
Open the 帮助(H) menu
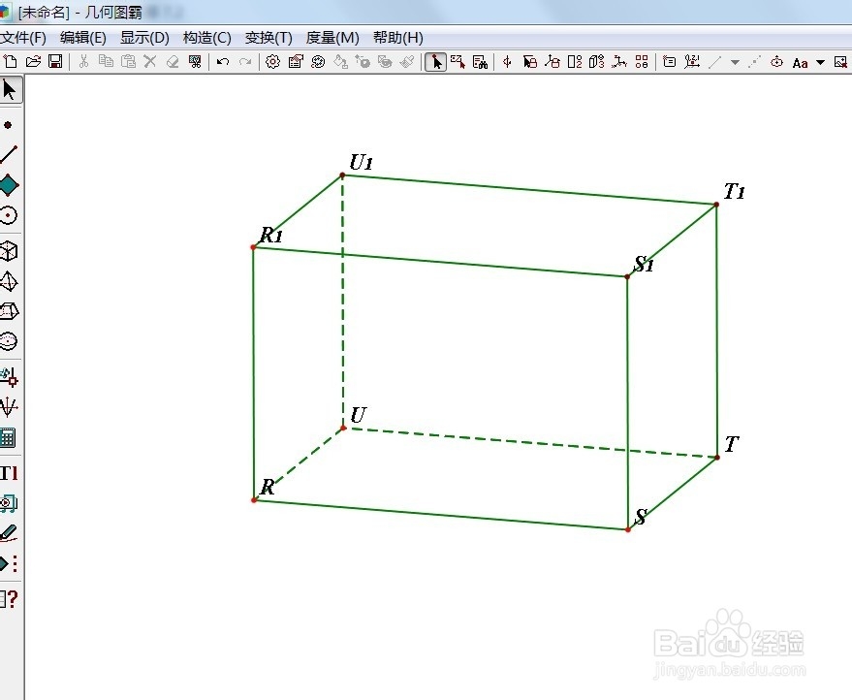tap(397, 38)
